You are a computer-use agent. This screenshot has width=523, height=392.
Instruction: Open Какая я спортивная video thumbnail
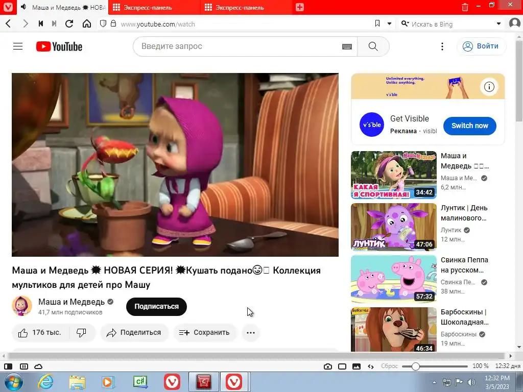pyautogui.click(x=394, y=175)
